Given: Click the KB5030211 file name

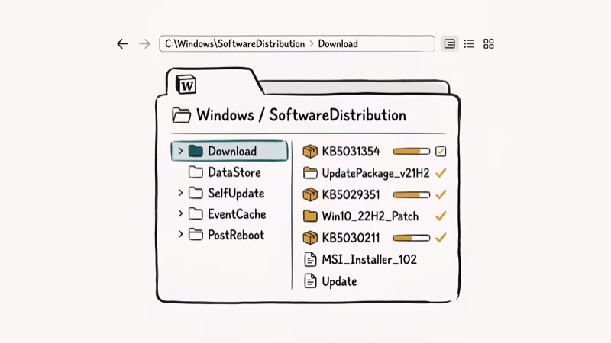Looking at the screenshot, I should 351,238.
